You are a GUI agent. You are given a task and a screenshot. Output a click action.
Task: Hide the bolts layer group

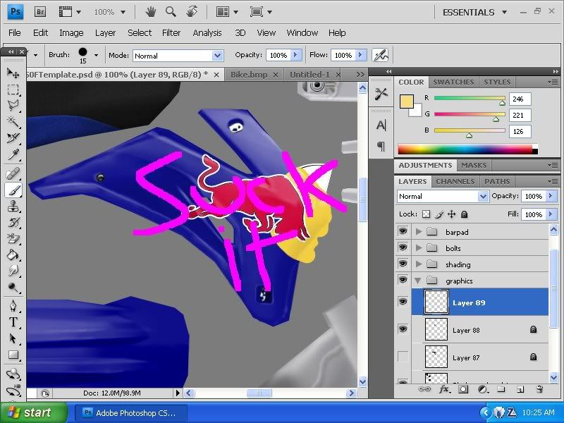click(x=403, y=247)
